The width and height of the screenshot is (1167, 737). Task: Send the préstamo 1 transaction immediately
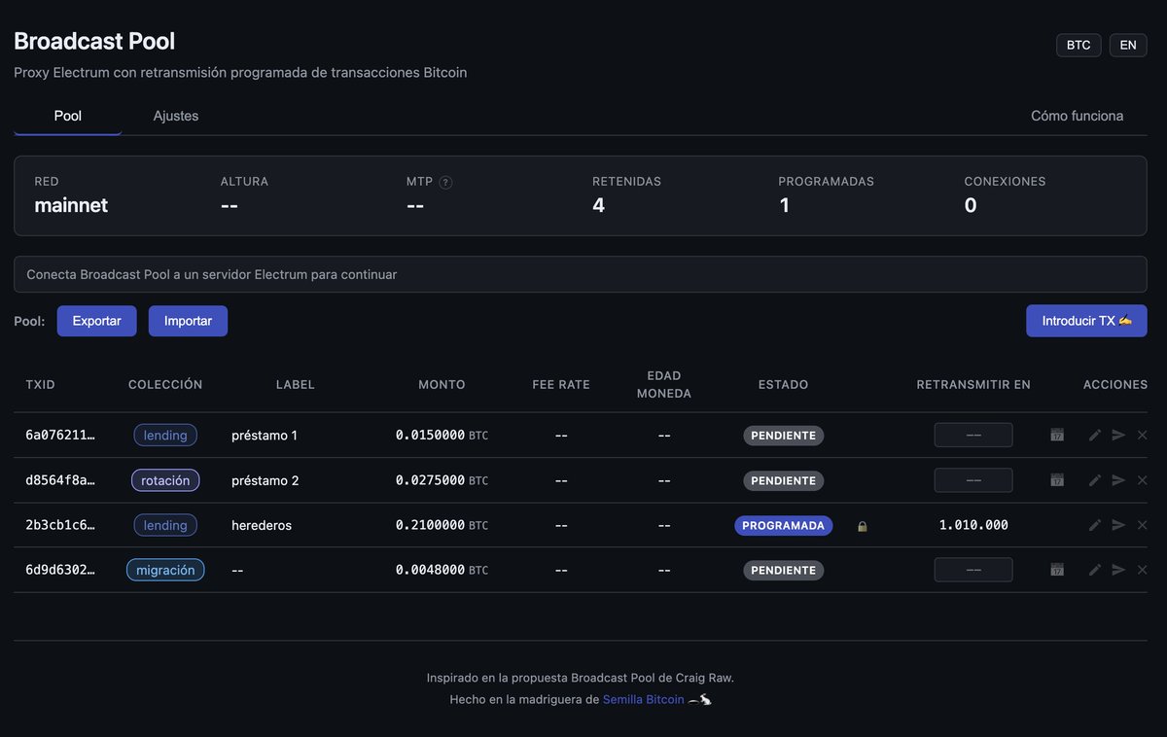click(1118, 435)
